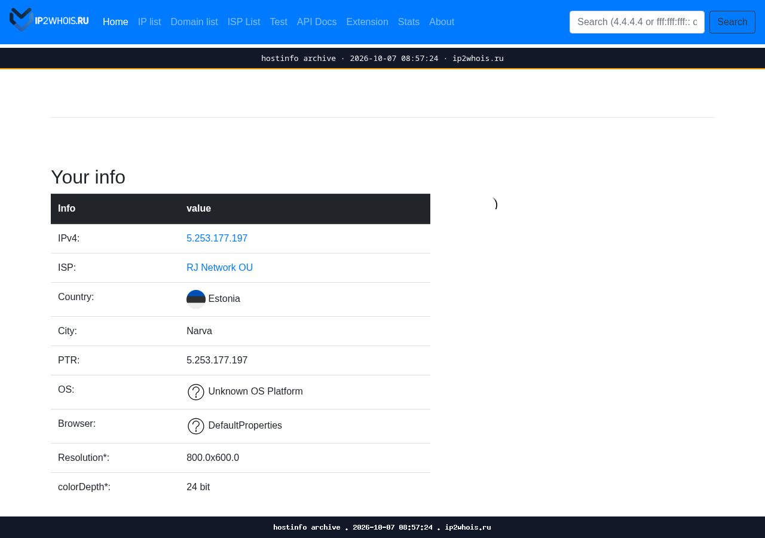Click the Unknown OS Platform text

pos(256,392)
